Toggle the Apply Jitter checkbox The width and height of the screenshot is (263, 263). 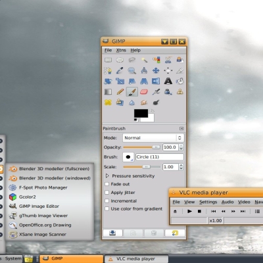[107, 193]
